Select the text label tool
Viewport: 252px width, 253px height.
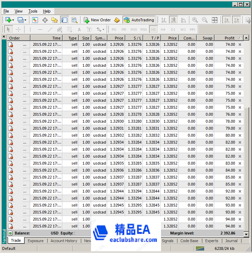click(x=89, y=29)
